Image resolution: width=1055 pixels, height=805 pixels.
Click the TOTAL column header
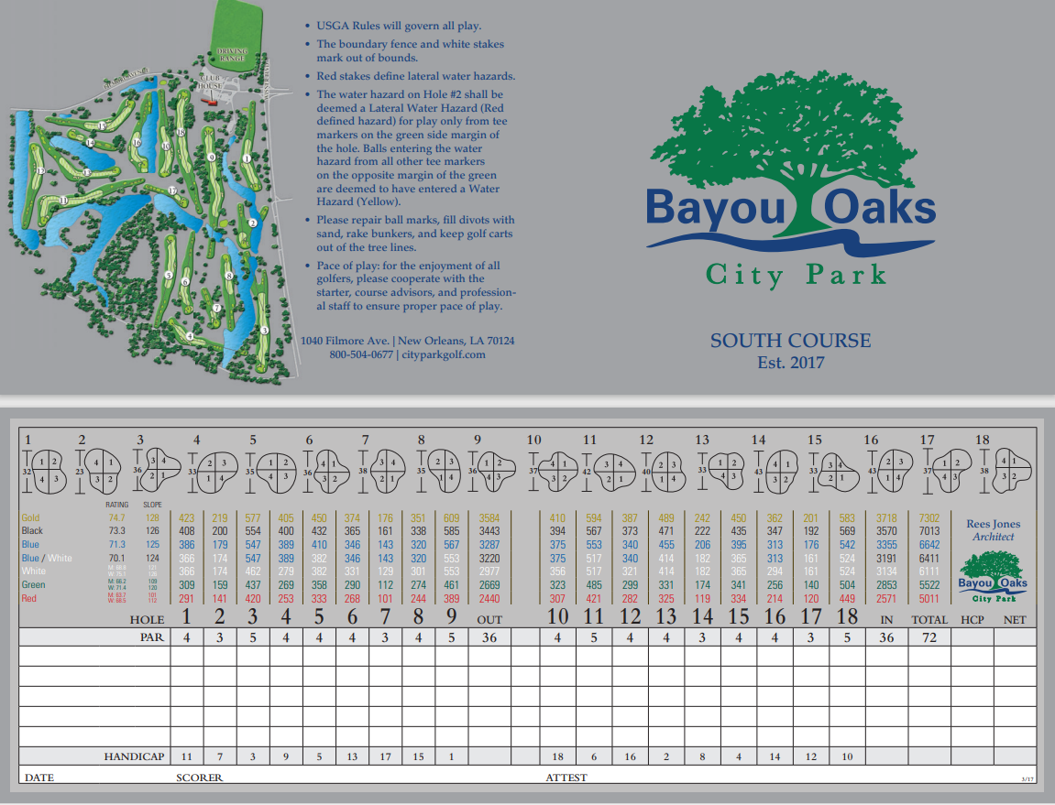[x=929, y=620]
